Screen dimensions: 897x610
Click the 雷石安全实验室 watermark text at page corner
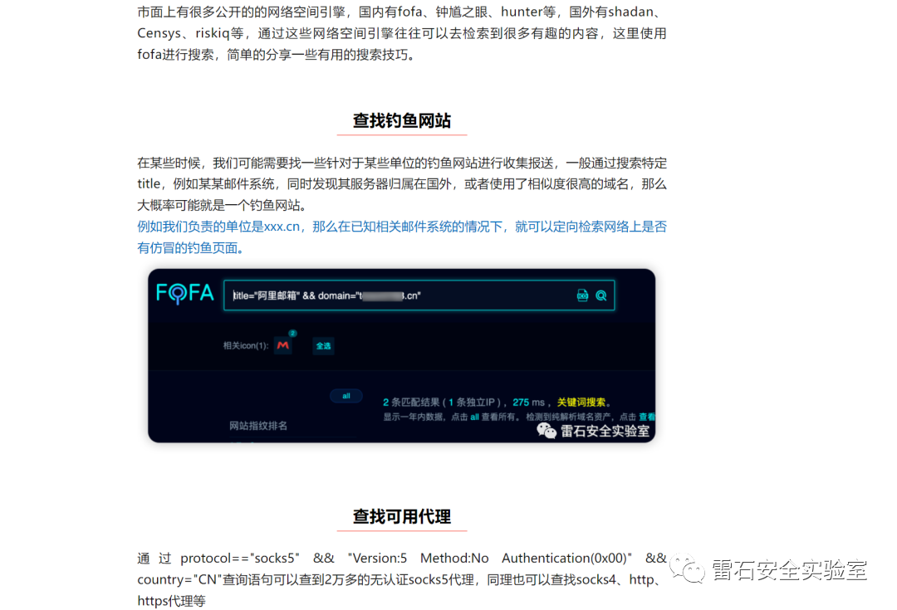click(790, 569)
